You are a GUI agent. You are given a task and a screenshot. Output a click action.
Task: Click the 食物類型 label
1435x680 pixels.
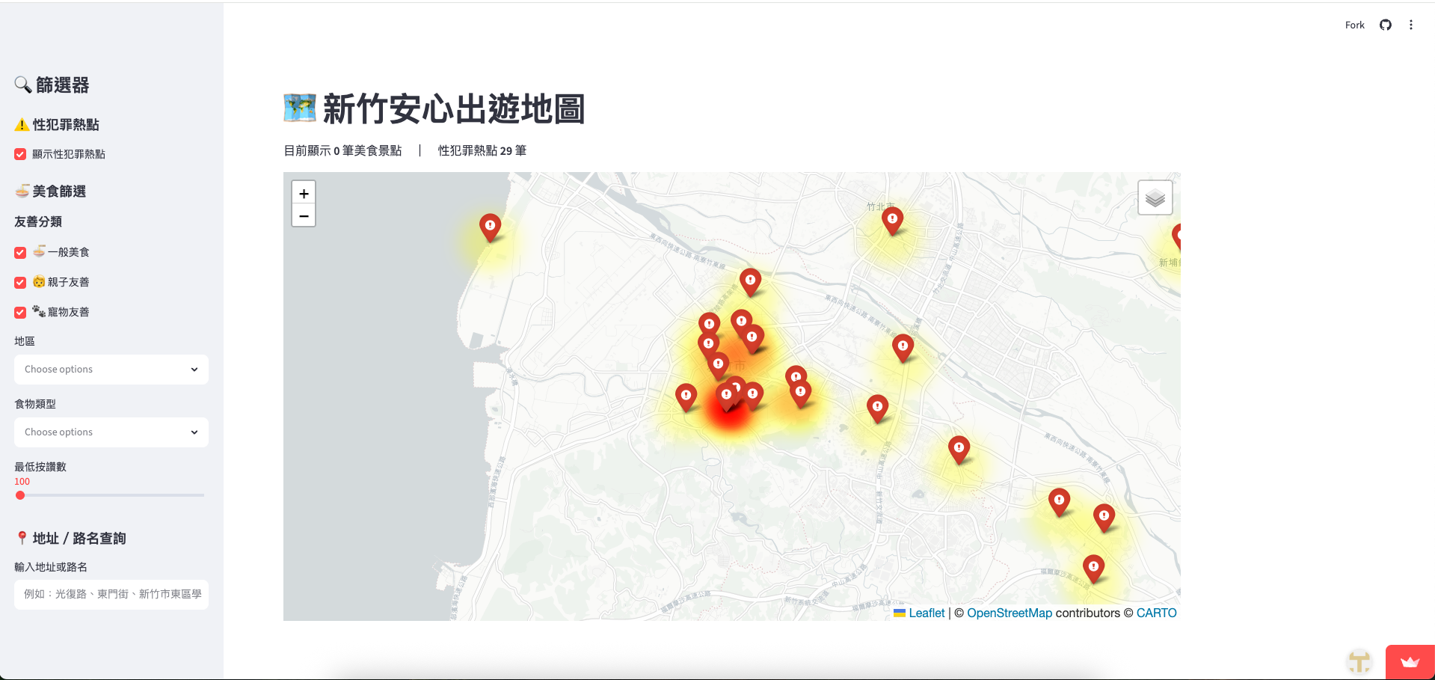(35, 404)
